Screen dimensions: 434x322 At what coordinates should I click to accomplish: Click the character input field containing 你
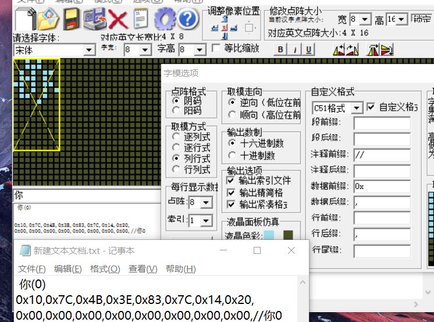pyautogui.click(x=87, y=196)
